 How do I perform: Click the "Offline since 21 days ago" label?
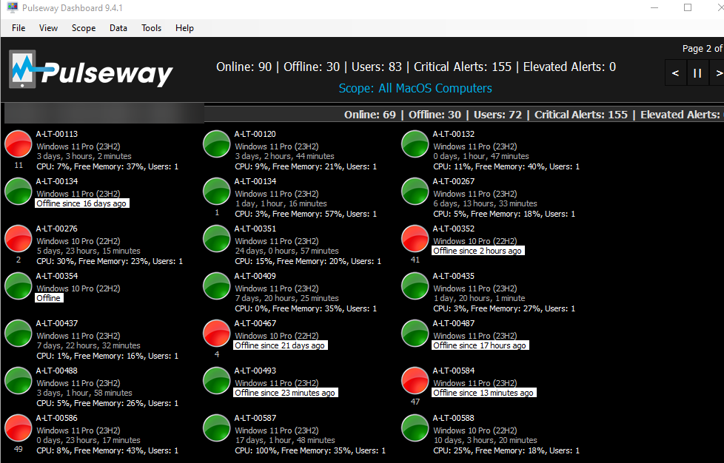pyautogui.click(x=281, y=345)
